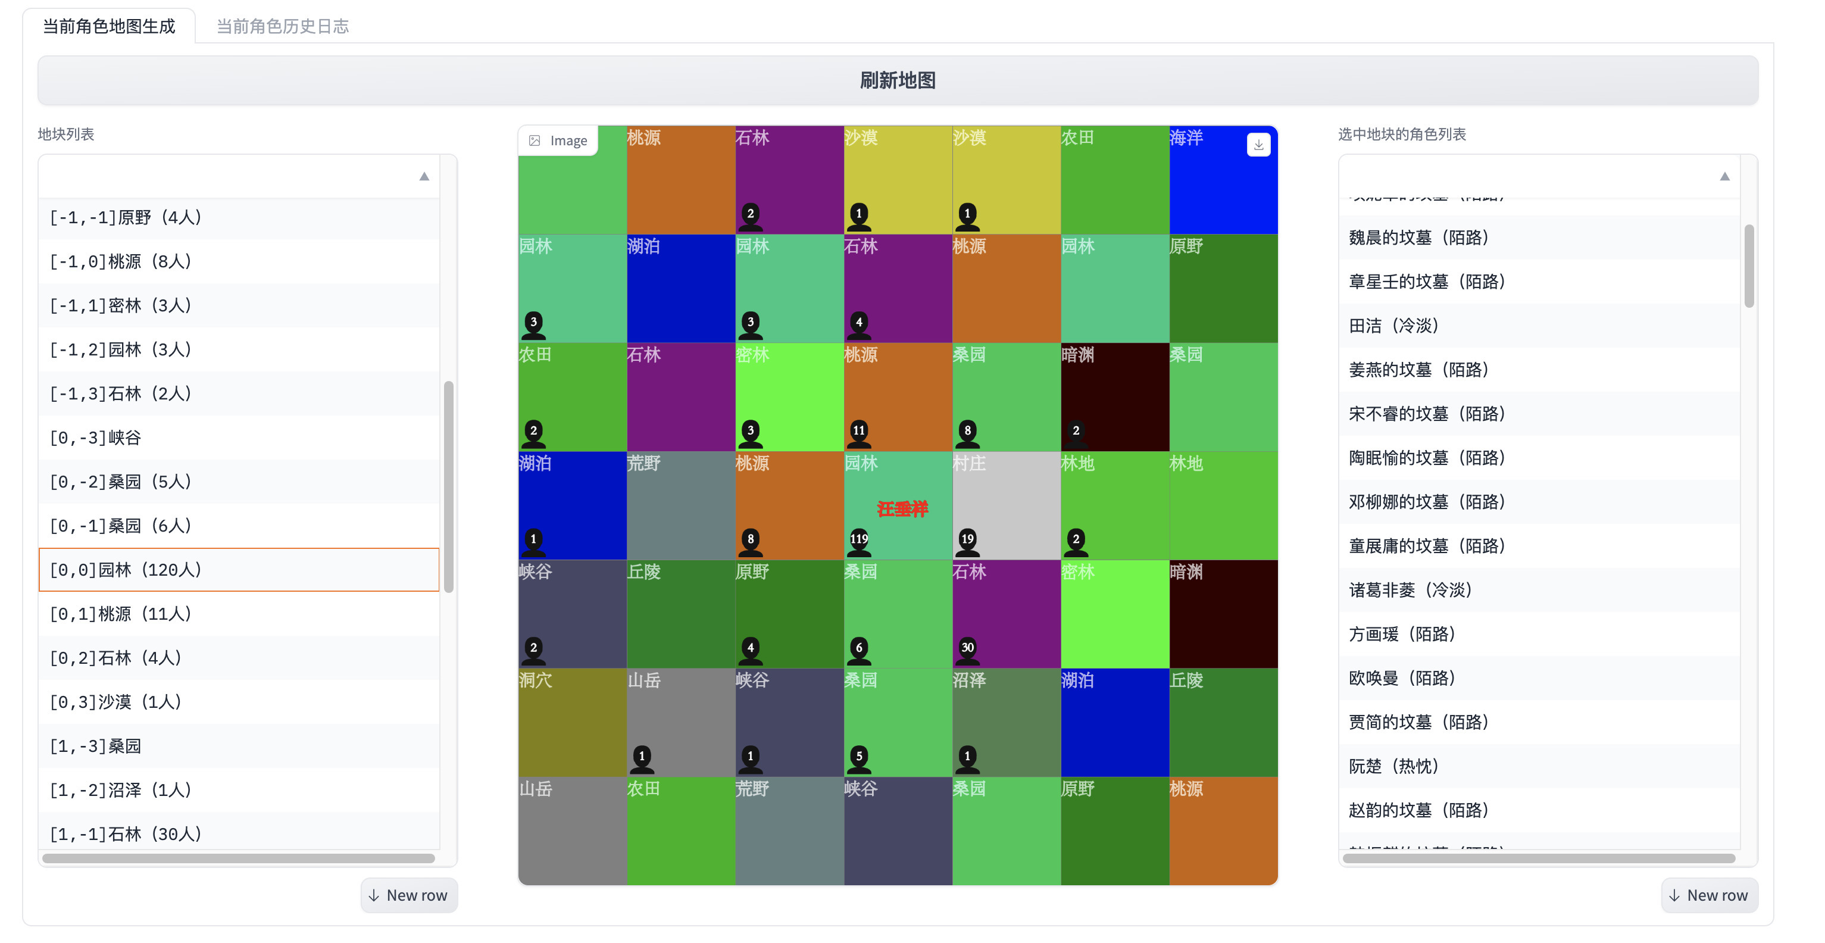Viewport: 1825px width, 943px height.
Task: Click the person icon on the 山岳 tile
Action: 642,760
